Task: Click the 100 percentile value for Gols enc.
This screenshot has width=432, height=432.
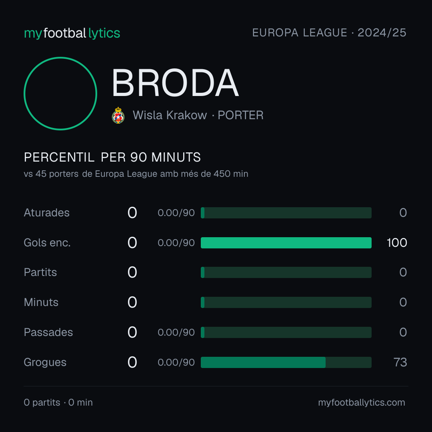Action: [x=397, y=243]
